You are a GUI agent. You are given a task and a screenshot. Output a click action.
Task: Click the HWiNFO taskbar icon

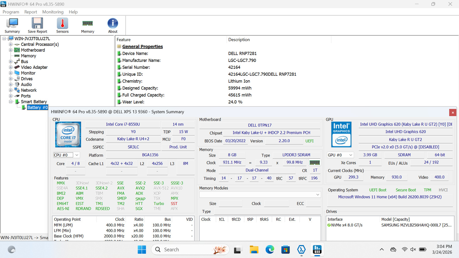(x=317, y=250)
